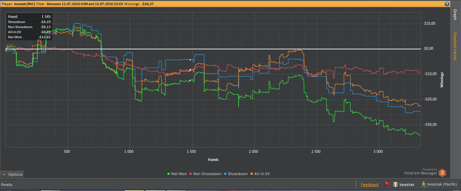Click the 2 000 hands axis label
Screen dimensions: 461x191
point(253,152)
